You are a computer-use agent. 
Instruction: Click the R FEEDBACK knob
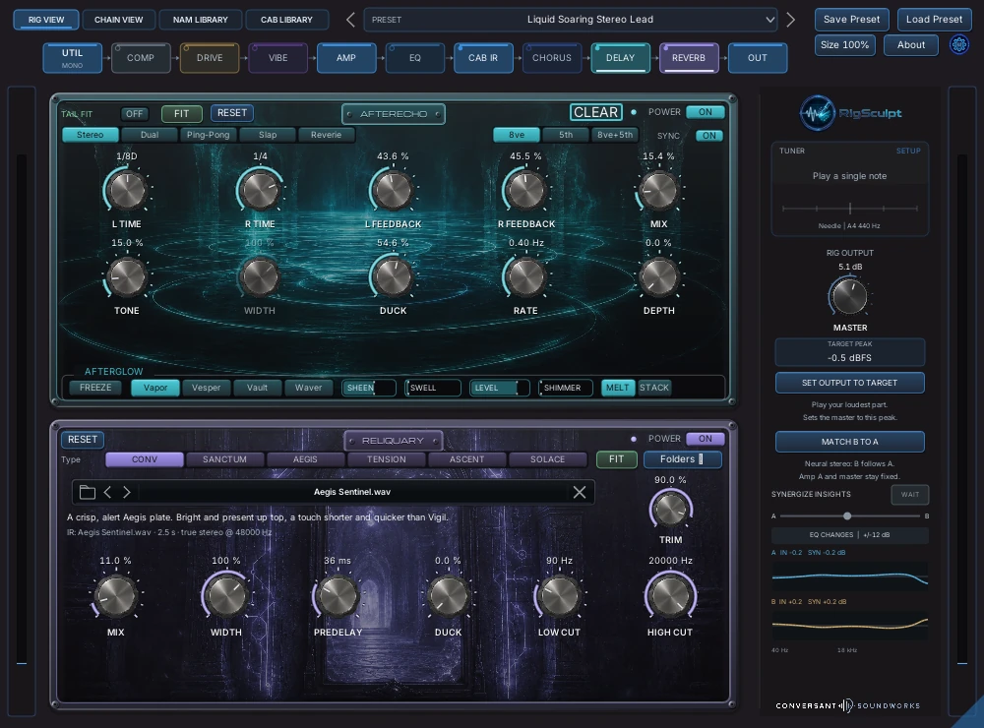pos(525,190)
